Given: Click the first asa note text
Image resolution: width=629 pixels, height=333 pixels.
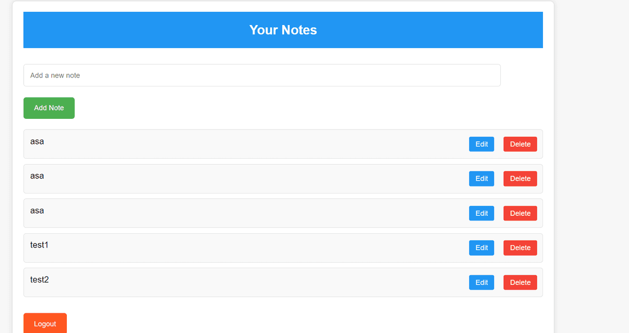Looking at the screenshot, I should [x=37, y=141].
